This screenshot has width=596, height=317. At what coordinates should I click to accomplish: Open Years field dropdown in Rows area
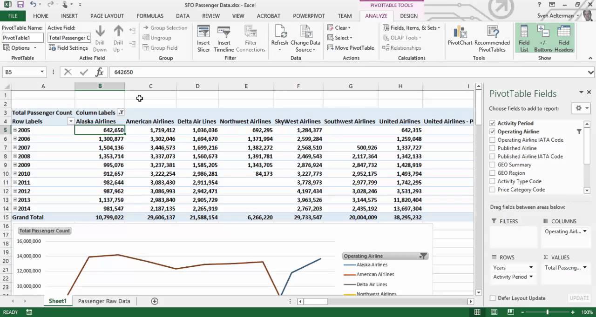pos(531,268)
